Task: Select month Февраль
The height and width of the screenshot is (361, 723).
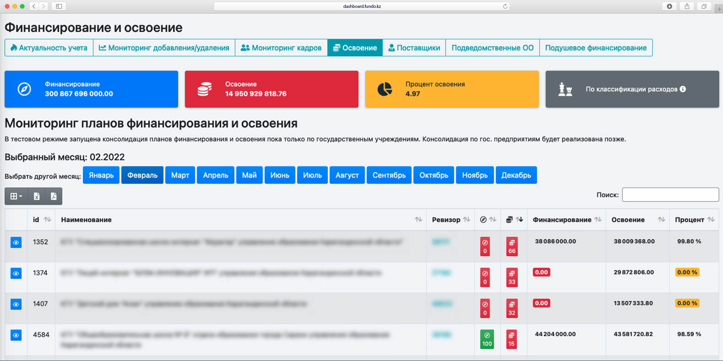Action: 142,175
